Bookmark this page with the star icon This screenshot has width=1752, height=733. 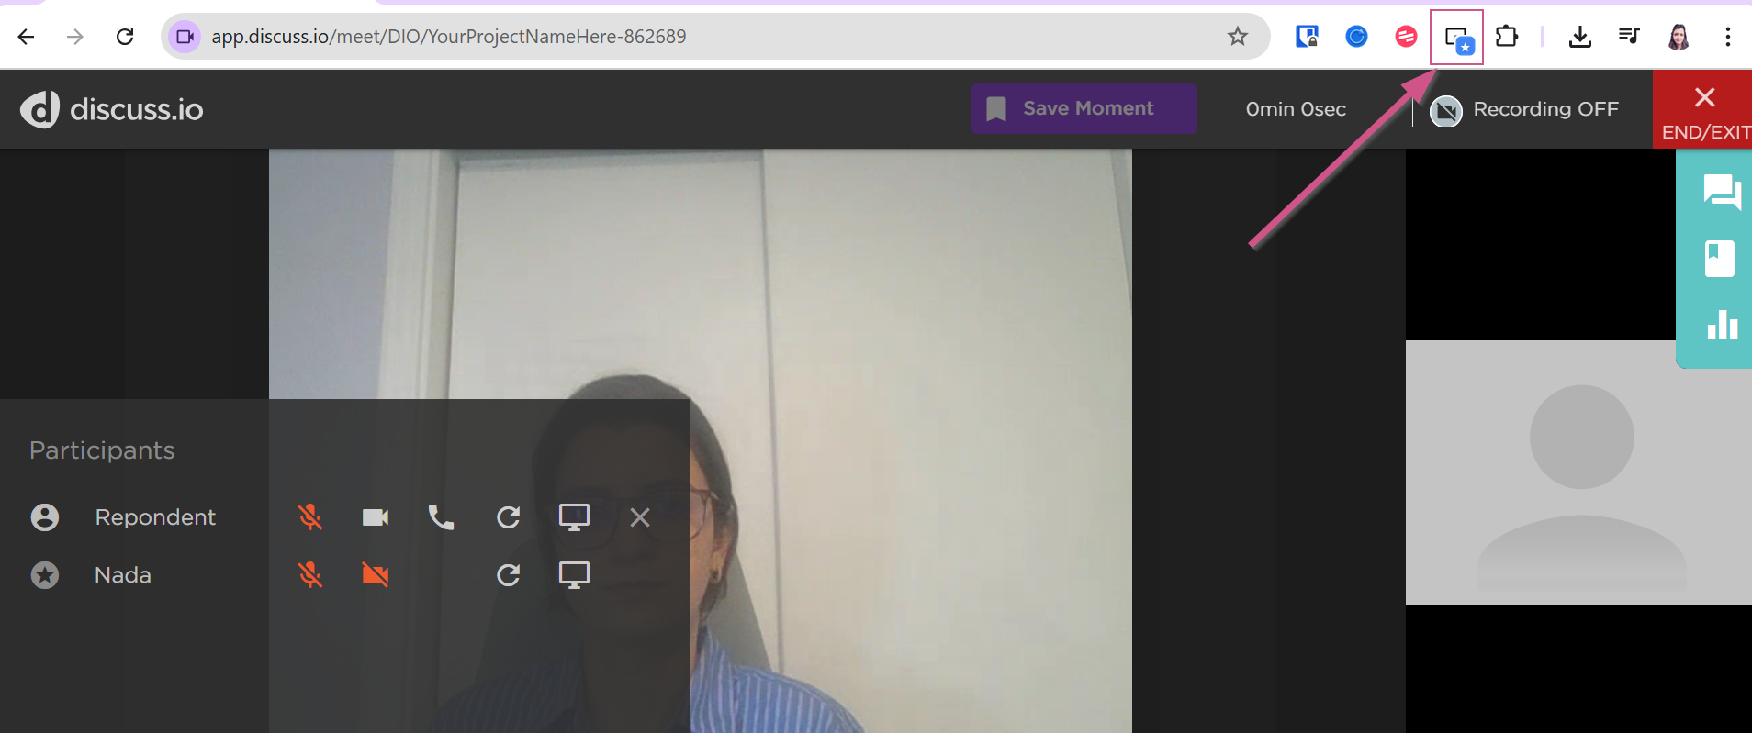click(x=1238, y=37)
